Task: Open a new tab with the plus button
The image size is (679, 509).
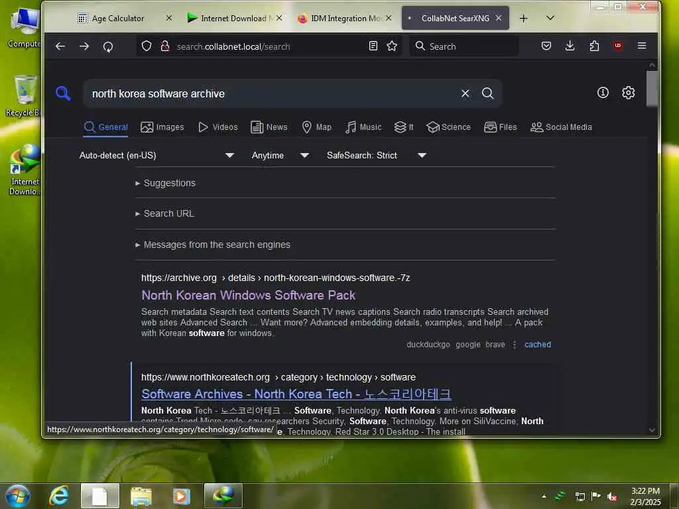Action: point(524,18)
